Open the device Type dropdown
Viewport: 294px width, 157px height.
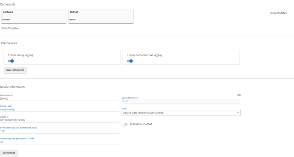click(181, 113)
